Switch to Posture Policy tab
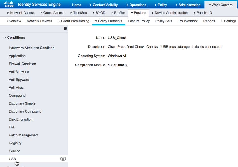 (139, 21)
